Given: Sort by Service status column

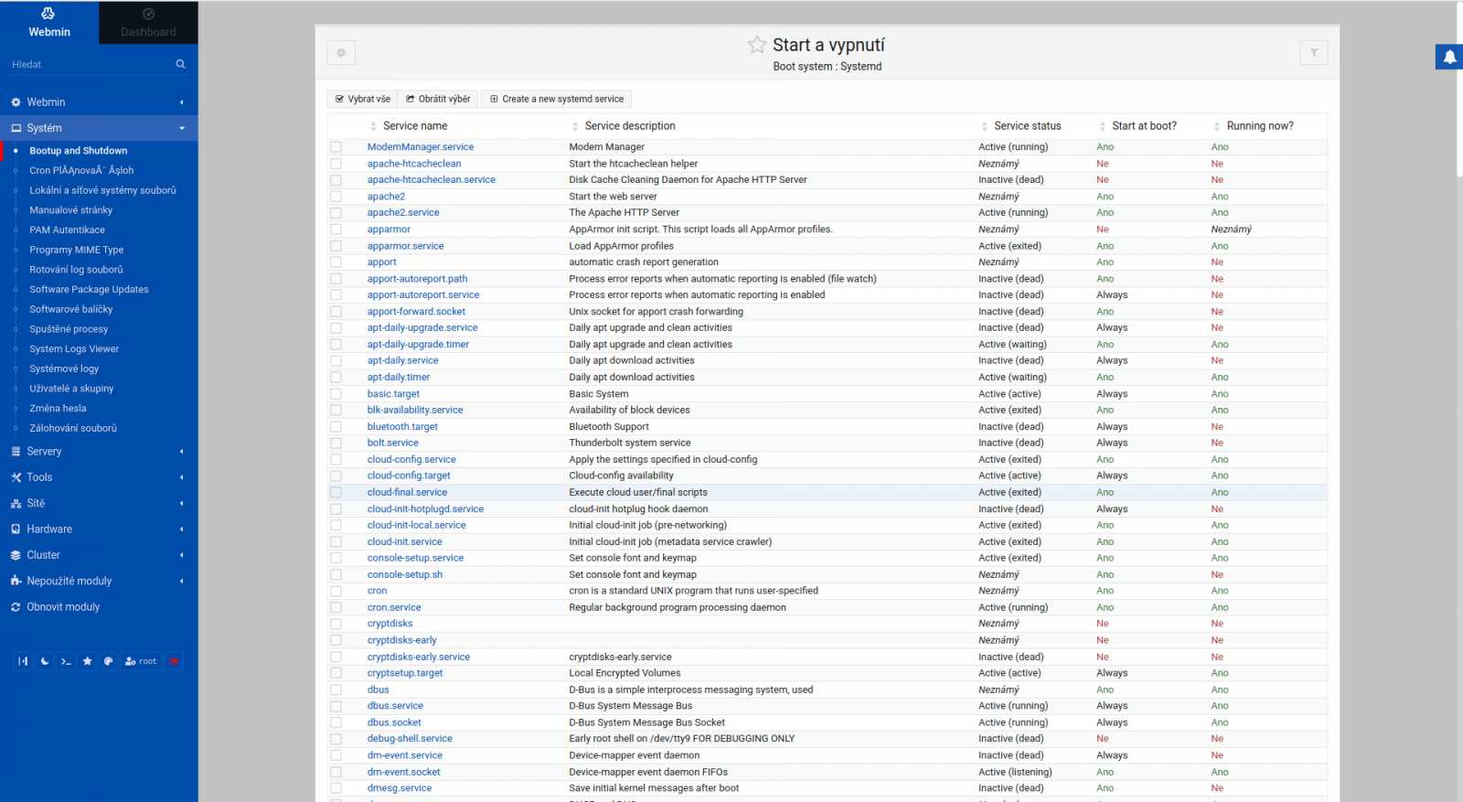Looking at the screenshot, I should click(x=1028, y=126).
